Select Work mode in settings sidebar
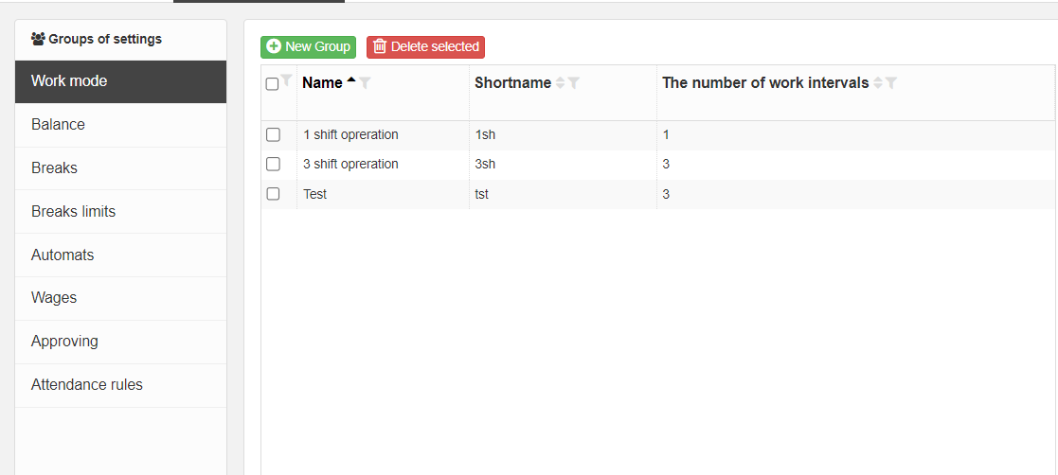Viewport: 1058px width, 475px height. click(121, 81)
